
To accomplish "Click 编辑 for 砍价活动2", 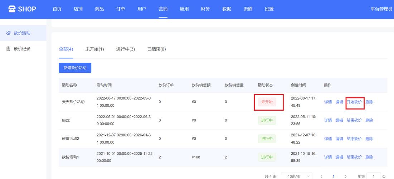I will [339, 139].
